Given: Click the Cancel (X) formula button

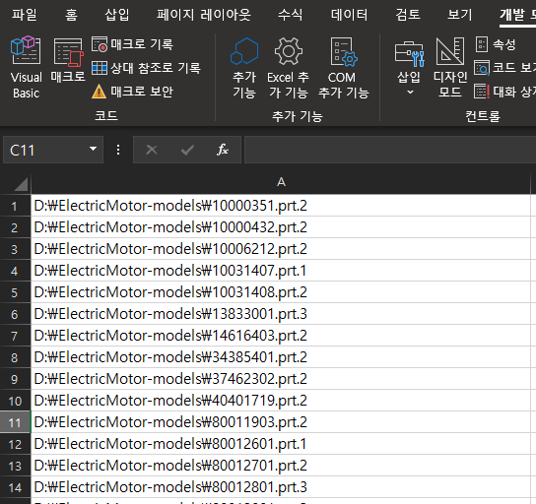Looking at the screenshot, I should tap(152, 150).
